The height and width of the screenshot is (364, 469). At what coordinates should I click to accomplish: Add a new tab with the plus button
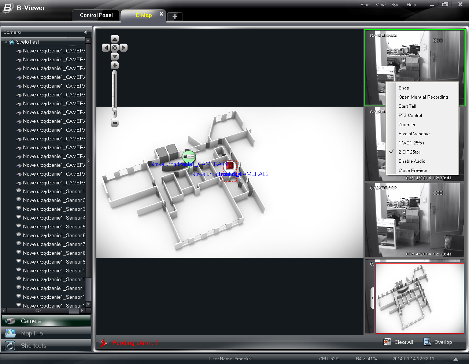175,16
